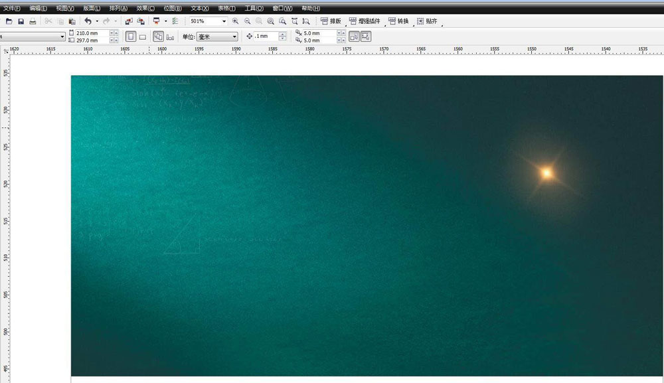This screenshot has width=664, height=383.
Task: Click the Zoom to page icon
Action: 282,21
